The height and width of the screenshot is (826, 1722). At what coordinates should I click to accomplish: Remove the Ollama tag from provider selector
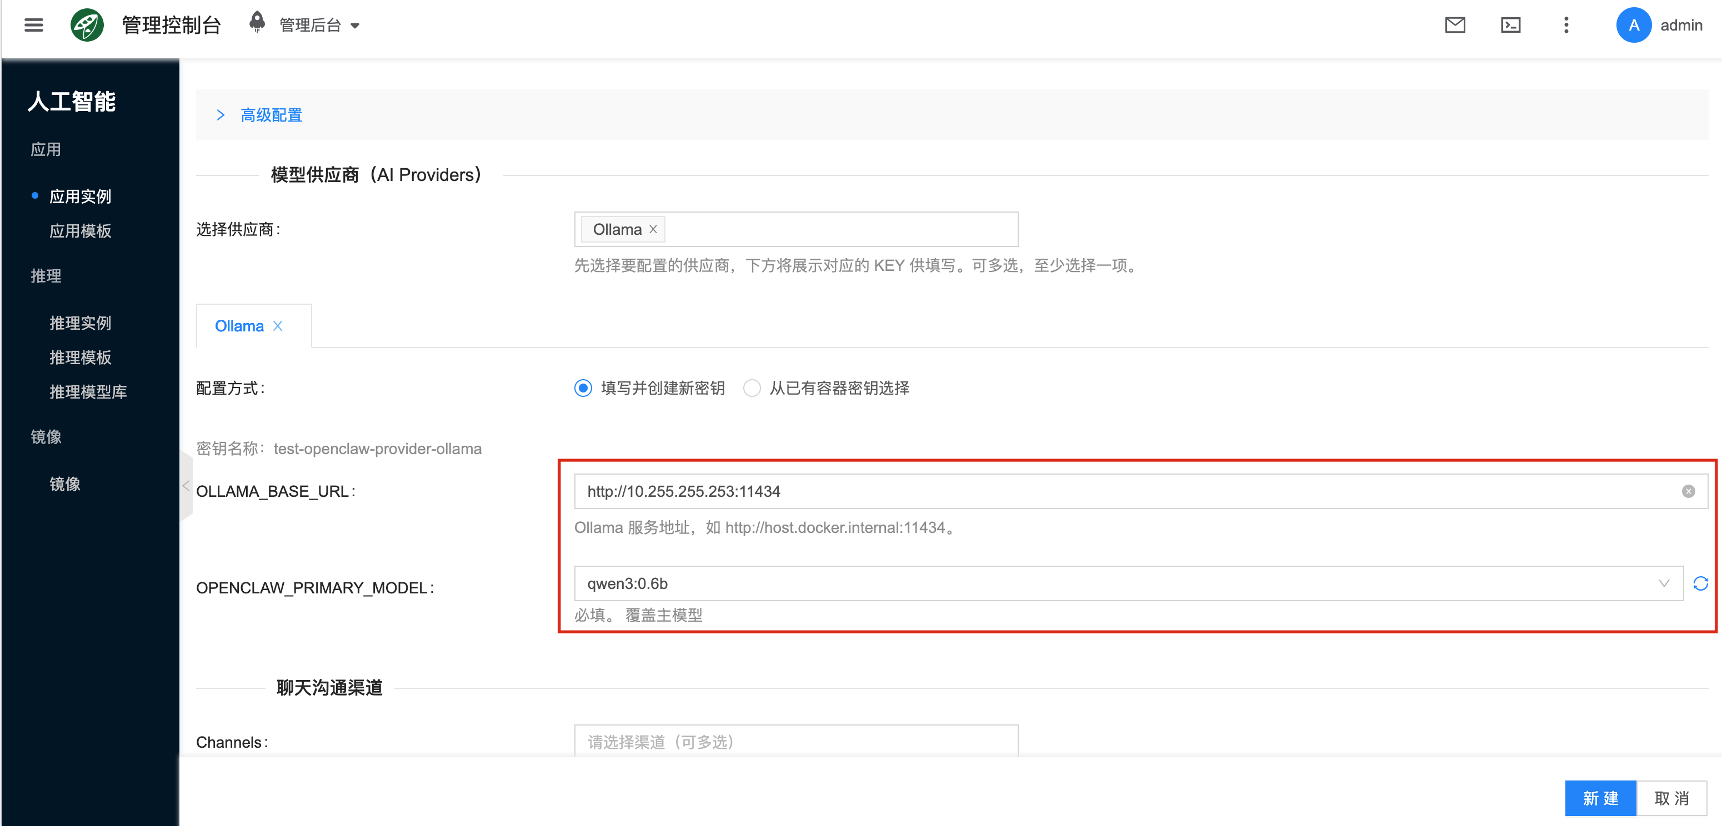click(653, 229)
